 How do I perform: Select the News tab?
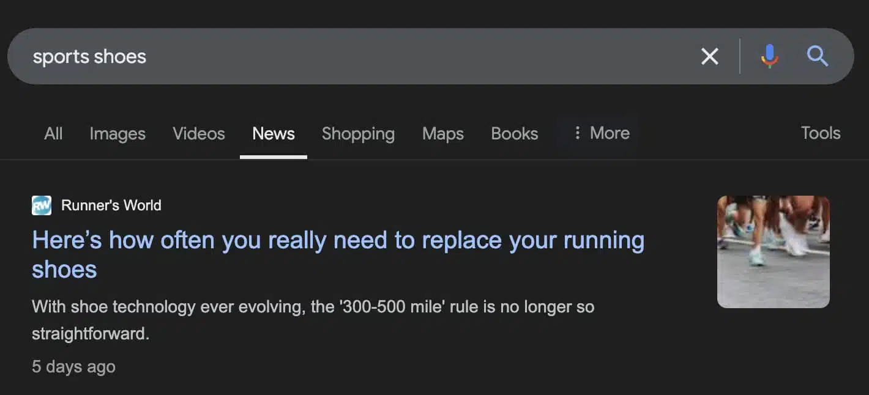[x=274, y=133]
